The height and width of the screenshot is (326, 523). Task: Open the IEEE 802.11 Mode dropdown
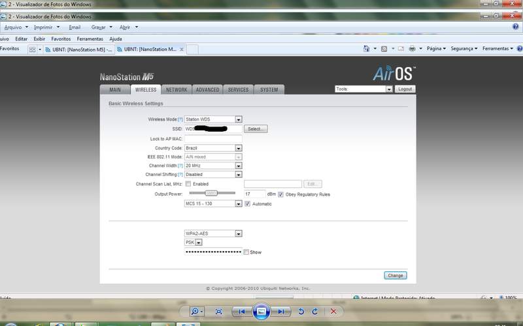pyautogui.click(x=213, y=156)
